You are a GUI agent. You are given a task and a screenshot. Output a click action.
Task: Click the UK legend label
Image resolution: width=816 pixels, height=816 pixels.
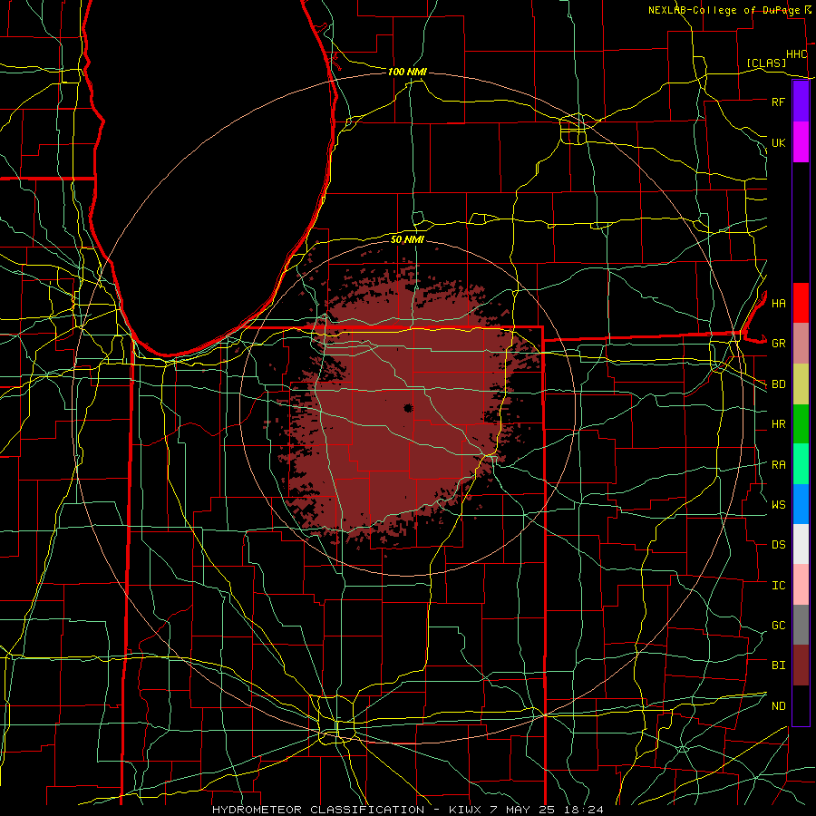tap(778, 142)
